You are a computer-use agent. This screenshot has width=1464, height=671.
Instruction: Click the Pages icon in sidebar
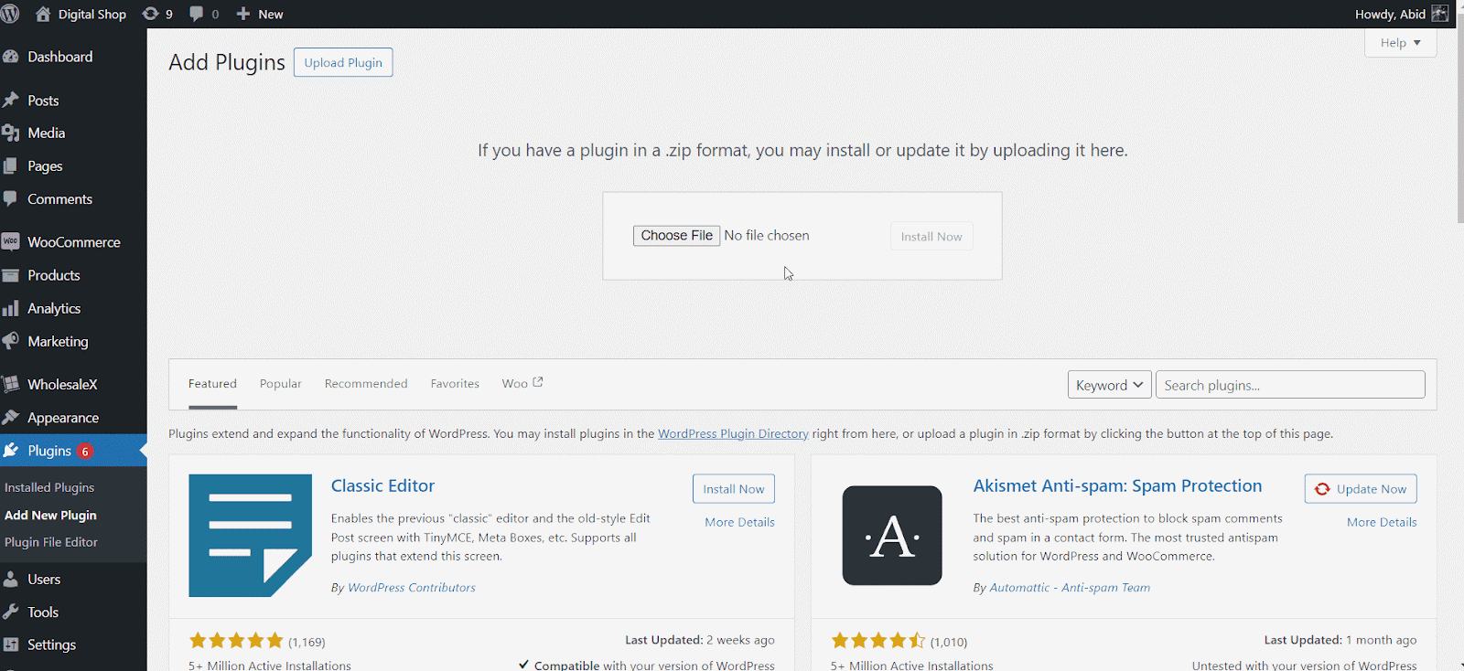pos(11,166)
